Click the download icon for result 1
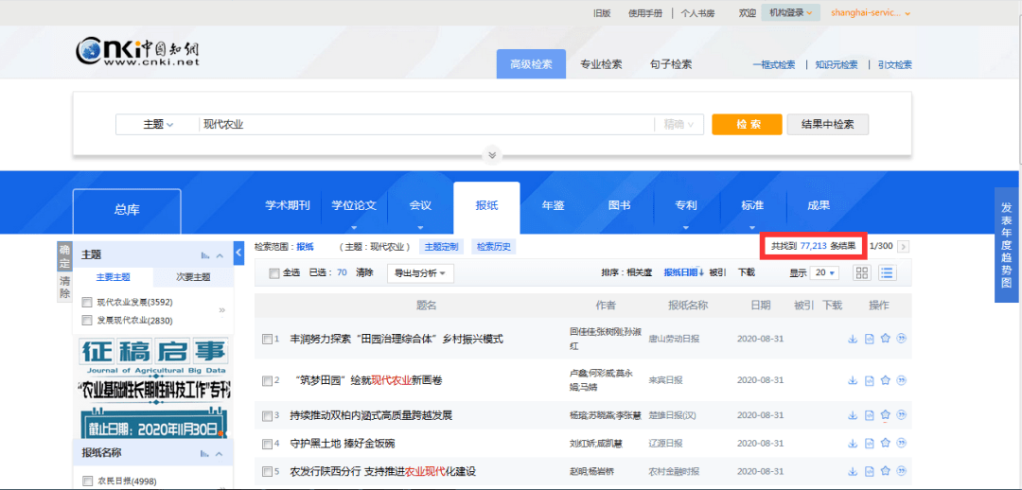This screenshot has height=490, width=1022. click(853, 339)
